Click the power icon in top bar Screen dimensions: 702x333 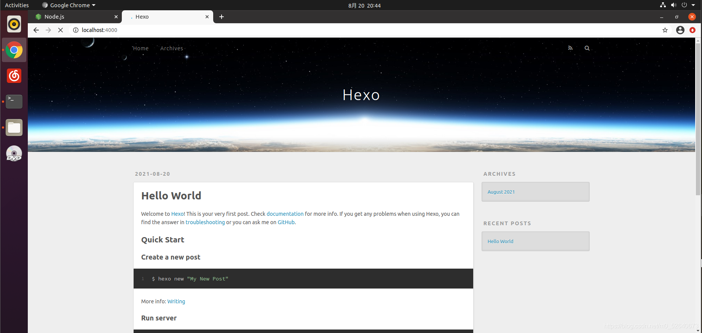tap(684, 5)
